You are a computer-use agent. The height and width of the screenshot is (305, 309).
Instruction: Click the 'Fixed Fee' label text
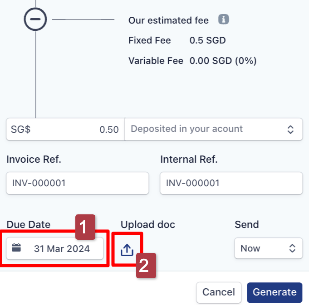(150, 41)
